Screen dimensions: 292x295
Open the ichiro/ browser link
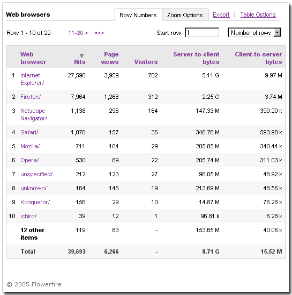(x=28, y=216)
